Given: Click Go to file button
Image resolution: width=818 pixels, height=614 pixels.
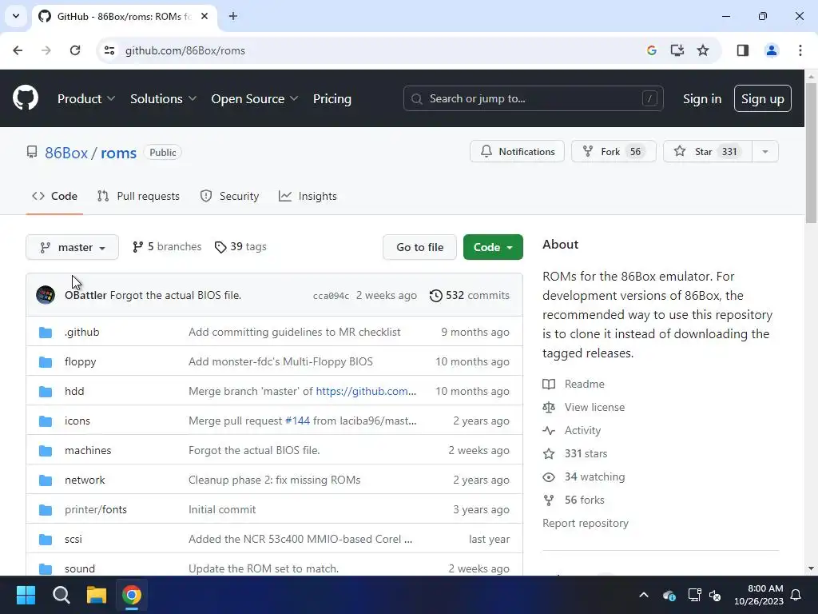Looking at the screenshot, I should [x=419, y=247].
